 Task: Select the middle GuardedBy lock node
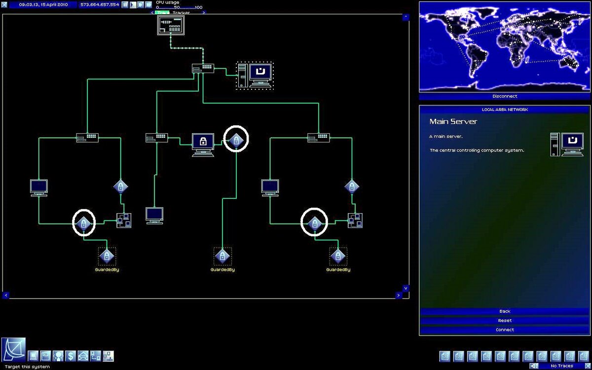(x=222, y=256)
